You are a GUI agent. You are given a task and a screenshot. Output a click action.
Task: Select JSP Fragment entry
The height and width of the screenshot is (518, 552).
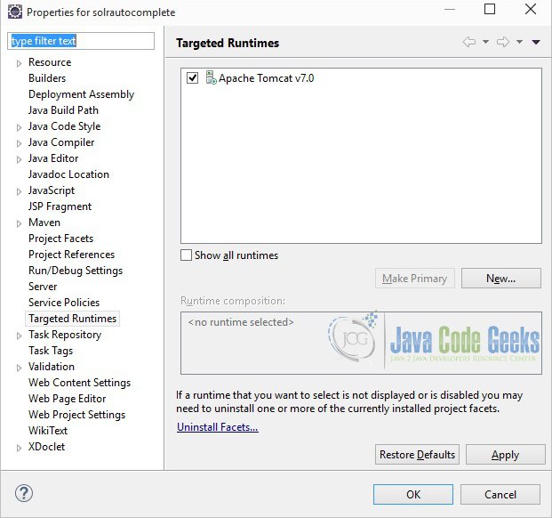coord(60,206)
